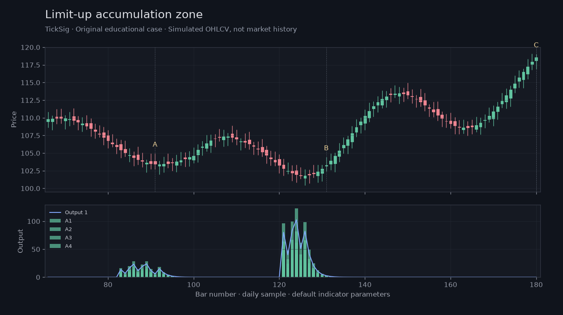Click the 'Output' y-axis label

point(21,241)
